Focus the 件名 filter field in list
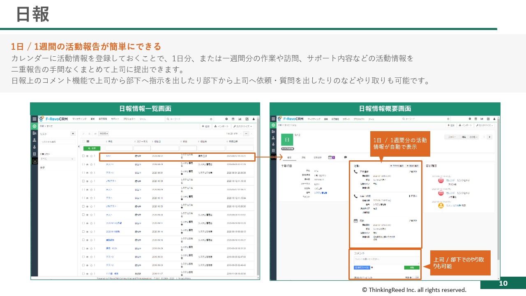This screenshot has width=526, height=296. [119, 148]
